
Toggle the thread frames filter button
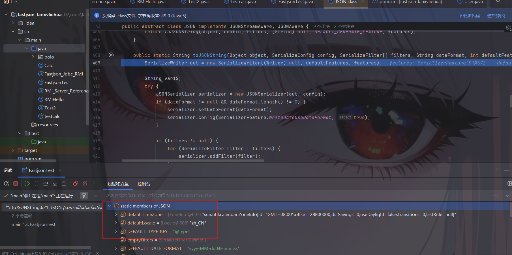(84, 196)
